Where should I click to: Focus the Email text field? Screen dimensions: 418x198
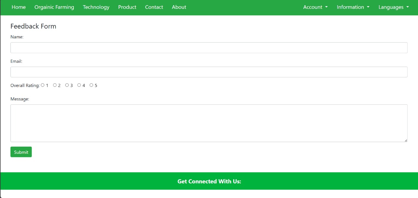pos(209,72)
